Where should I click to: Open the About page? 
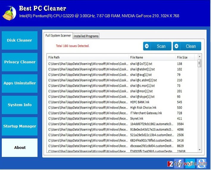click(20, 147)
